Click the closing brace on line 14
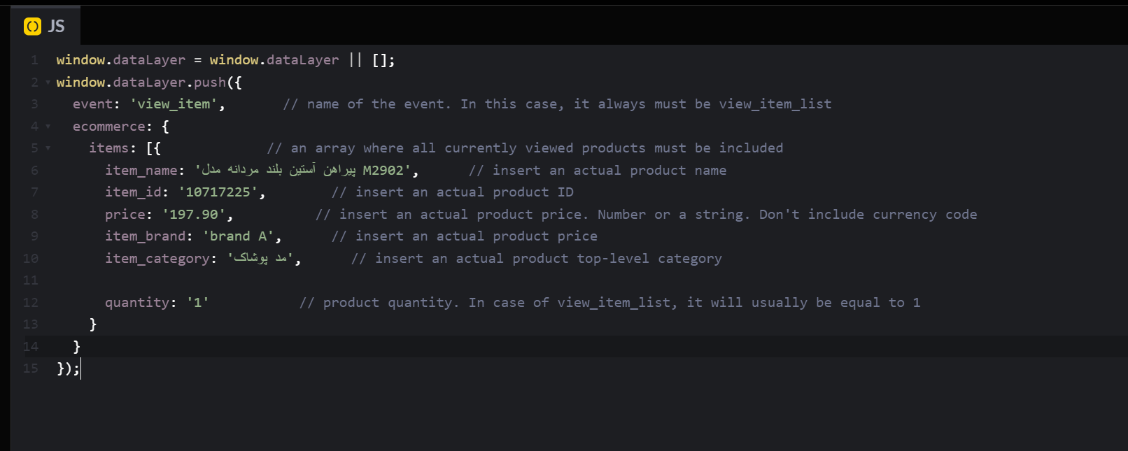Screen dimensions: 1128x451 tap(77, 347)
